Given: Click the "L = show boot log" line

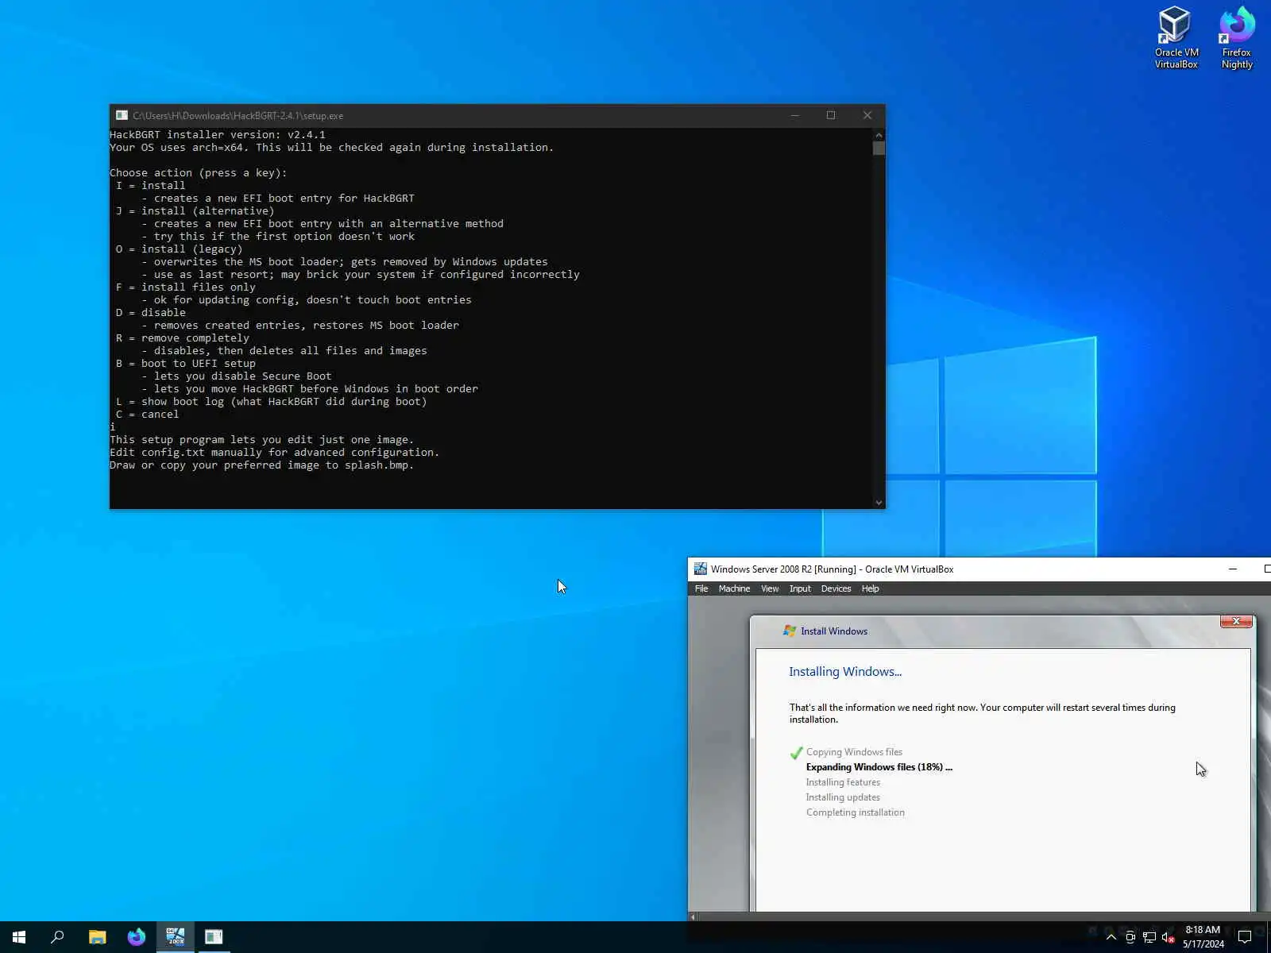Looking at the screenshot, I should 272,402.
